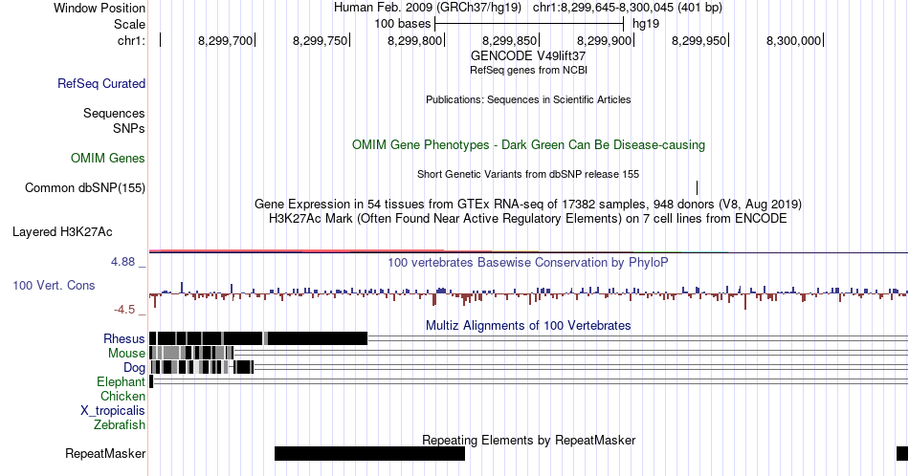
Task: Click the Rhesus alignment label
Action: pos(124,338)
